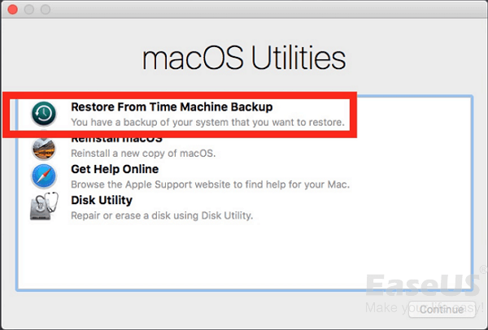Select the Get Help Online option
Image resolution: width=488 pixels, height=330 pixels.
115,169
